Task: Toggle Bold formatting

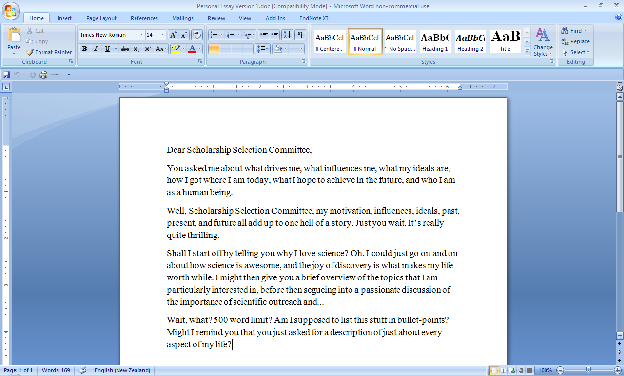Action: [x=84, y=49]
